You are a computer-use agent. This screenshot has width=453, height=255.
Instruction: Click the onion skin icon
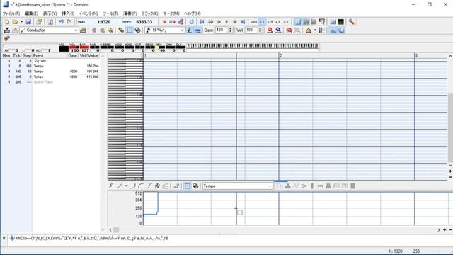(x=309, y=30)
